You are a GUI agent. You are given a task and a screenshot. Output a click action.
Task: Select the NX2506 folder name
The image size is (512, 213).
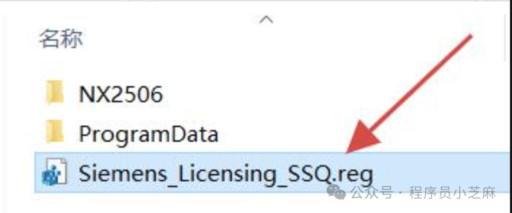coord(121,94)
